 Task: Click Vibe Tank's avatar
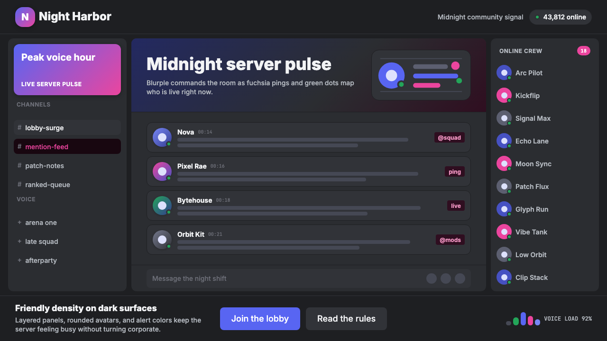[x=504, y=232]
